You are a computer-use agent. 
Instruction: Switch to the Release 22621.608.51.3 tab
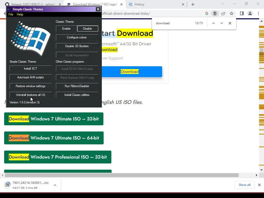[x=33, y=4]
